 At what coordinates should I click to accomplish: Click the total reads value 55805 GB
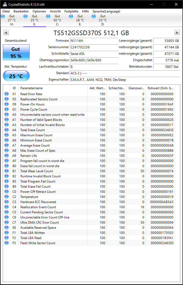(167, 41)
